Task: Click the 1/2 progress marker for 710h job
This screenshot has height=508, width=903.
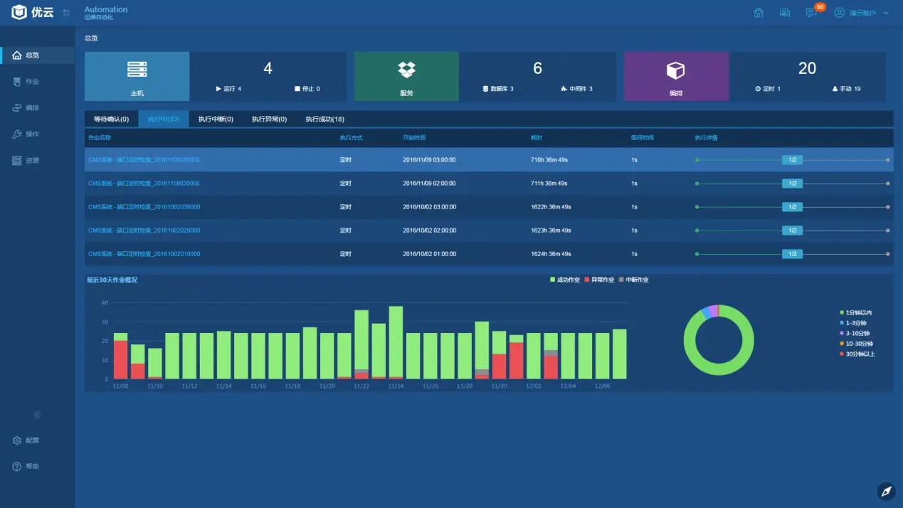Action: (x=792, y=160)
